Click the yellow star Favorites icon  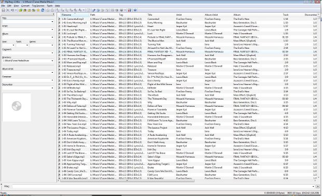point(38,10)
